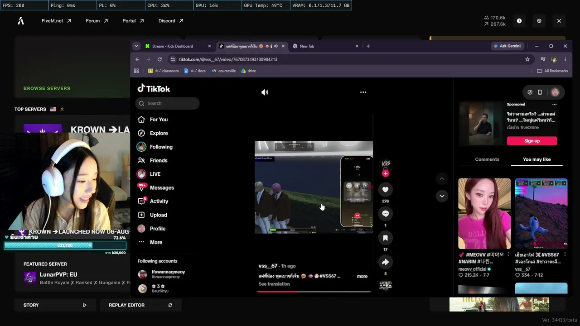Click the TikTok logo
The image size is (580, 326).
tap(154, 89)
